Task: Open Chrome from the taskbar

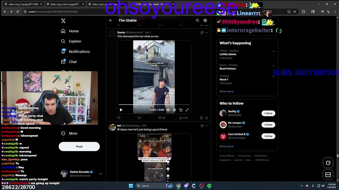Action: tap(178, 186)
